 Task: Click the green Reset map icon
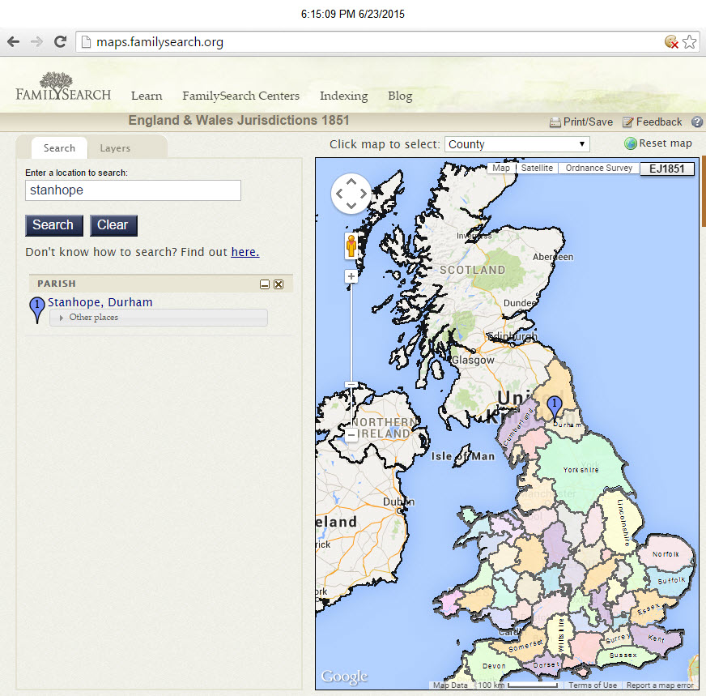629,143
